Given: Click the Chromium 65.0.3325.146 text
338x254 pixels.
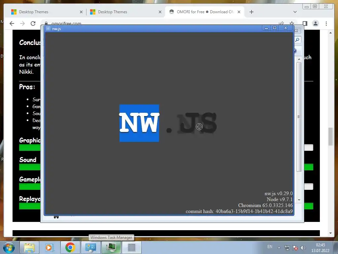Looking at the screenshot, I should (x=265, y=205).
